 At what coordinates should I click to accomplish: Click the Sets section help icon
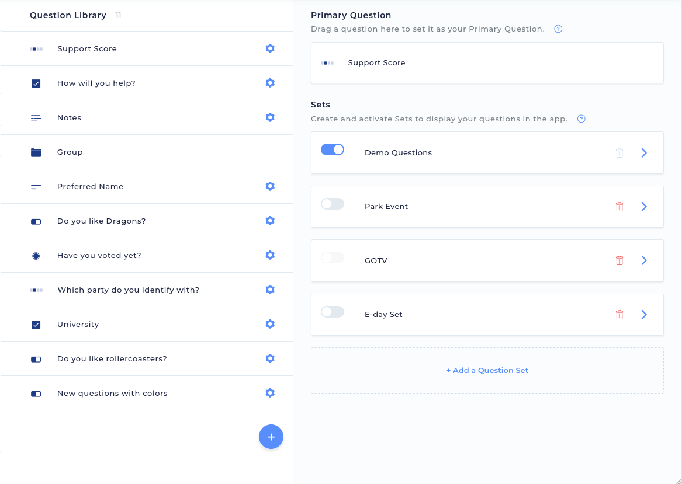581,119
